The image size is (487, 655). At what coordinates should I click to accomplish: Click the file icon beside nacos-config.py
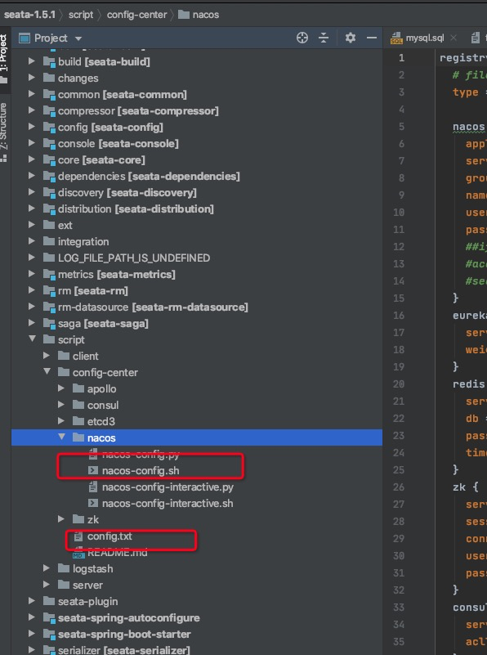pyautogui.click(x=92, y=454)
